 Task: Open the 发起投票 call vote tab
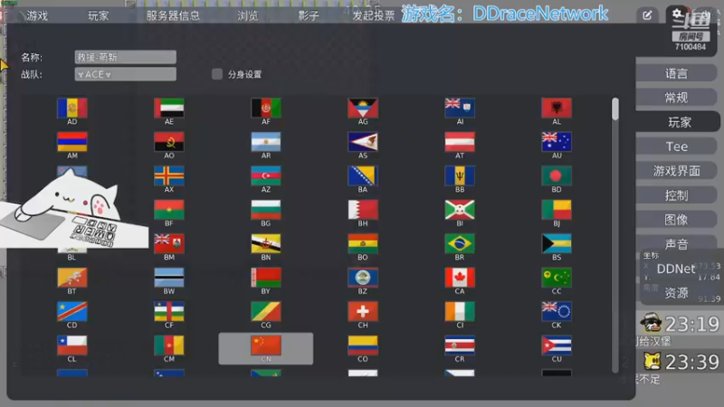374,15
